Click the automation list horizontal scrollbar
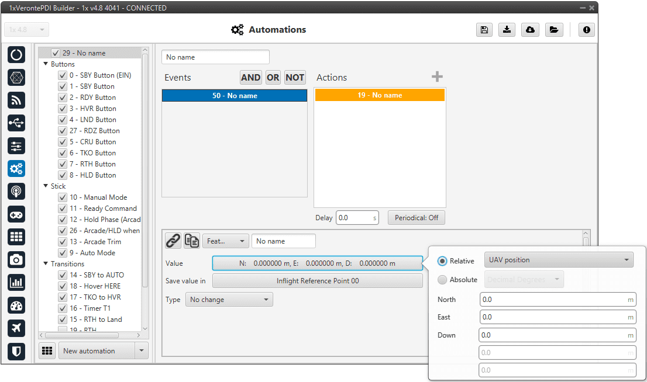The image size is (647, 382). click(82, 335)
